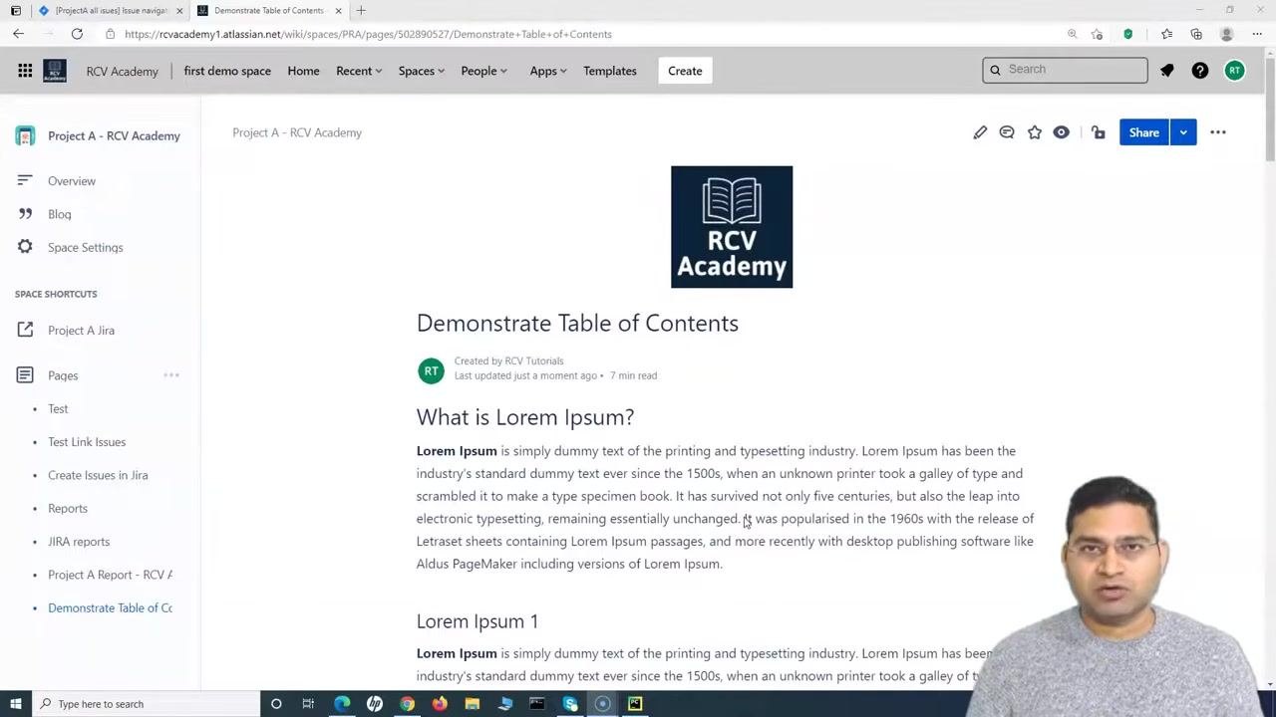This screenshot has height=717, width=1276.
Task: Open JIRA reports page
Action: [x=79, y=542]
